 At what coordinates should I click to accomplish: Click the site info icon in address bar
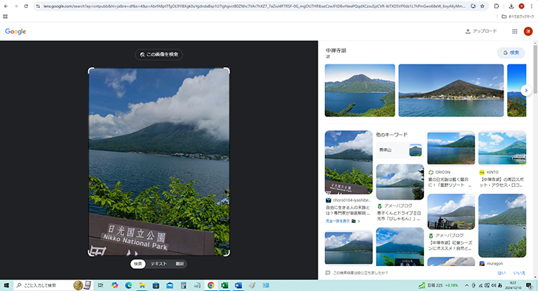[38, 6]
